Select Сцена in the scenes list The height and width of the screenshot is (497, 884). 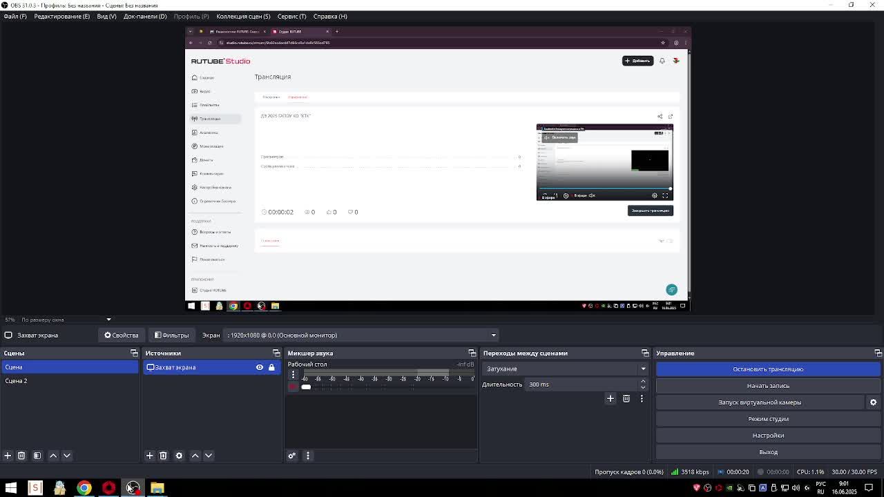(69, 367)
